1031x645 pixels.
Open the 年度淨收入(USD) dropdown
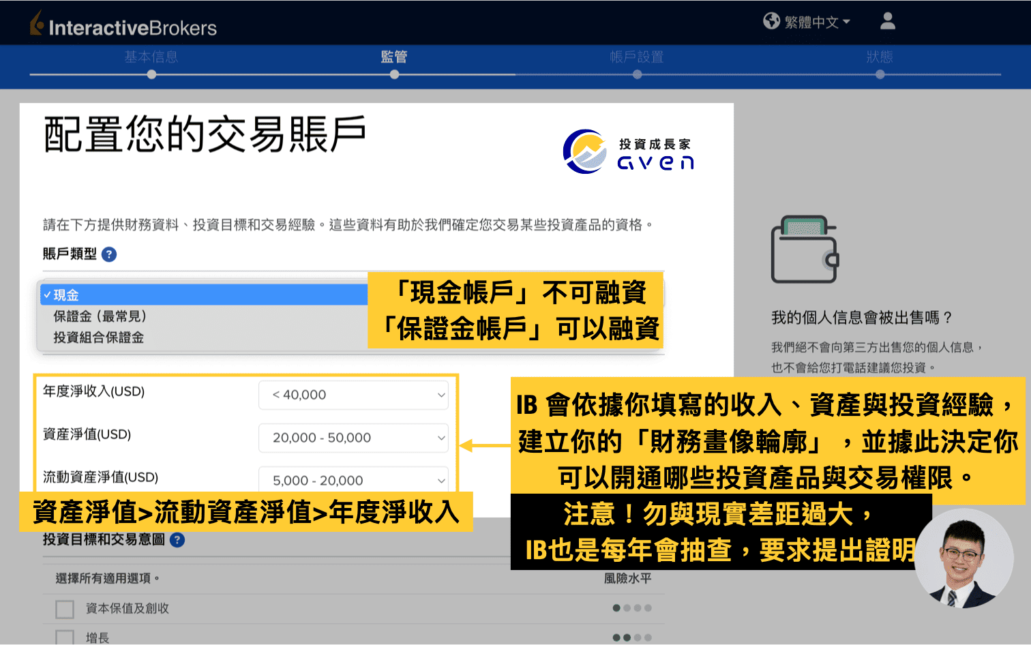coord(353,395)
